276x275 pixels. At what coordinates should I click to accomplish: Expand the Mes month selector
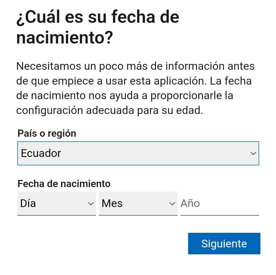click(x=138, y=203)
